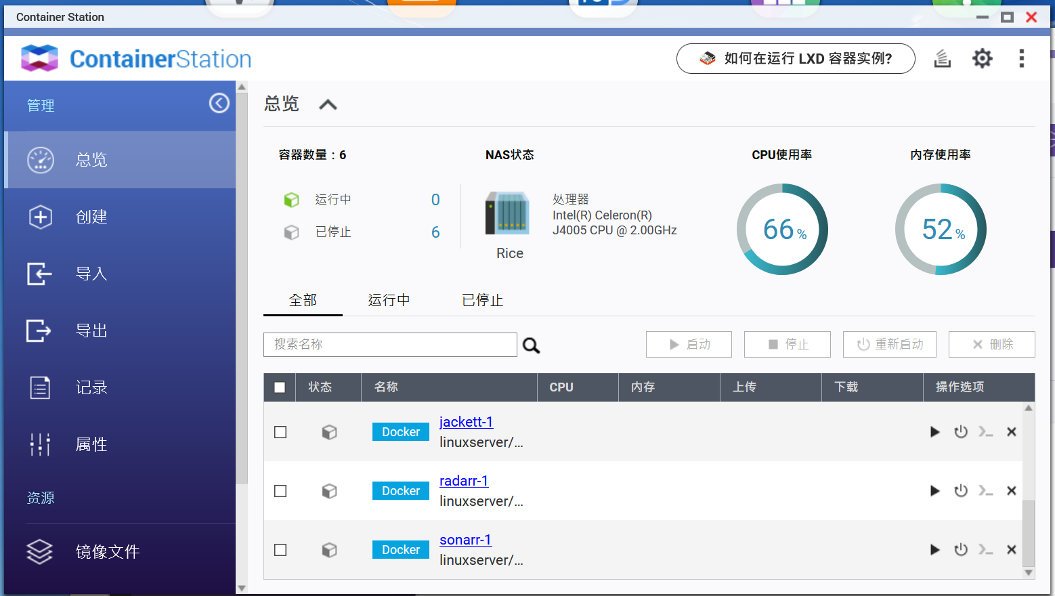Viewport: 1055px width, 596px height.
Task: Click the Docker badge on jackett-1
Action: (x=401, y=432)
